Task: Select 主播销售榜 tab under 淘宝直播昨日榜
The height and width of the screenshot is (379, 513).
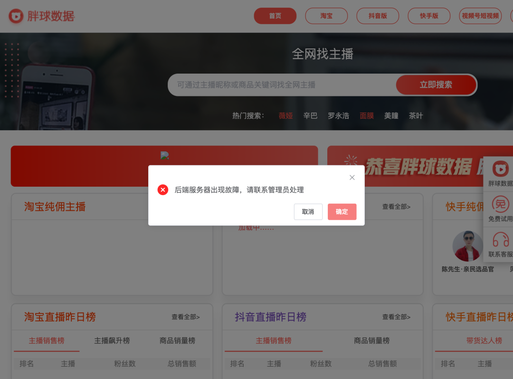Action: pos(47,341)
